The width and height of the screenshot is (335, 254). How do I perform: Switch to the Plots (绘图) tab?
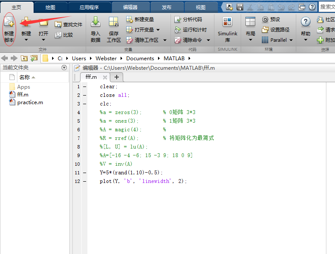click(x=50, y=7)
